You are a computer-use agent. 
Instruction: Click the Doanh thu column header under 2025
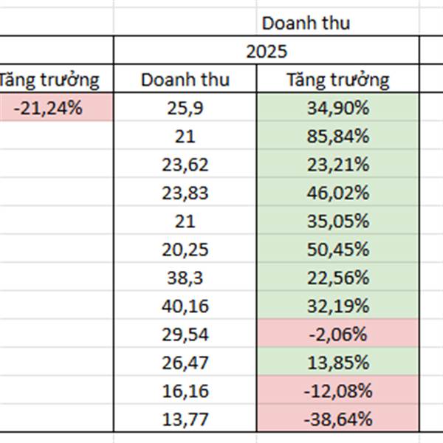click(185, 79)
